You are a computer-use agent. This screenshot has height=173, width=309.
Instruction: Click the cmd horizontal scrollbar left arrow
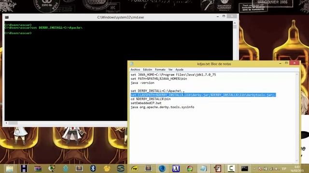(6, 123)
